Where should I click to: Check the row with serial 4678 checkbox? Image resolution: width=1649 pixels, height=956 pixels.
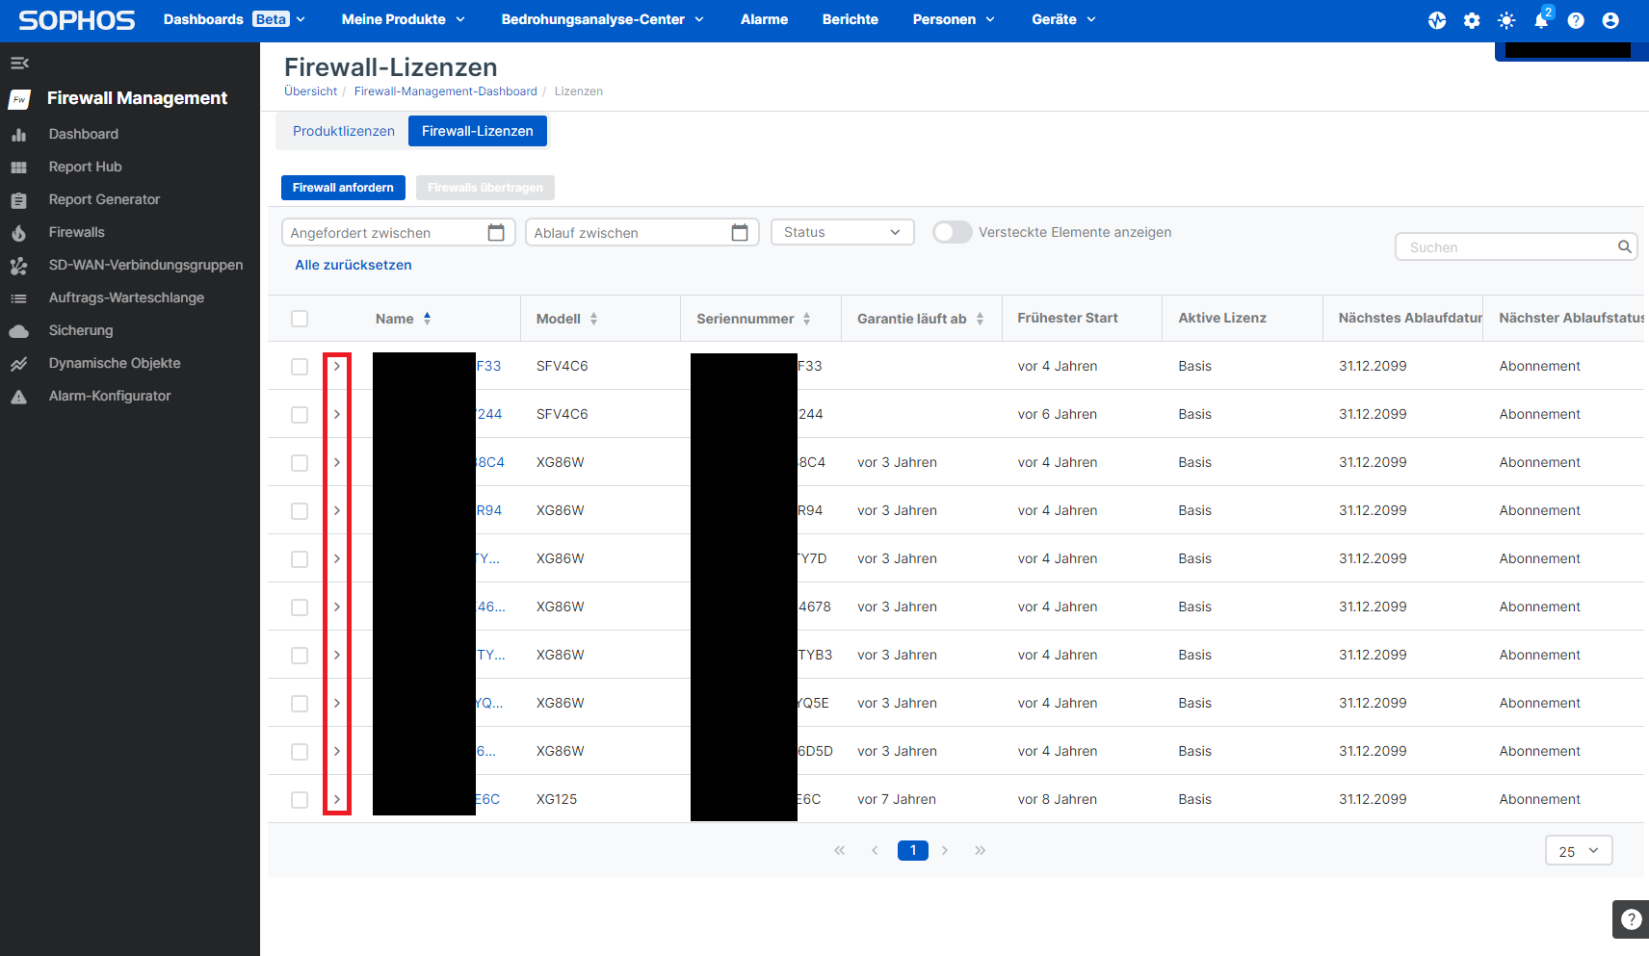tap(300, 607)
